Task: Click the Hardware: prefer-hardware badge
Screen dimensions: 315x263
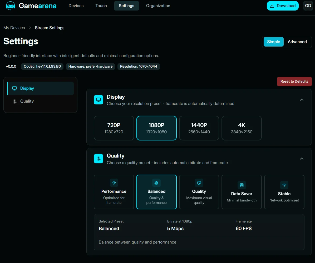Action: point(90,66)
